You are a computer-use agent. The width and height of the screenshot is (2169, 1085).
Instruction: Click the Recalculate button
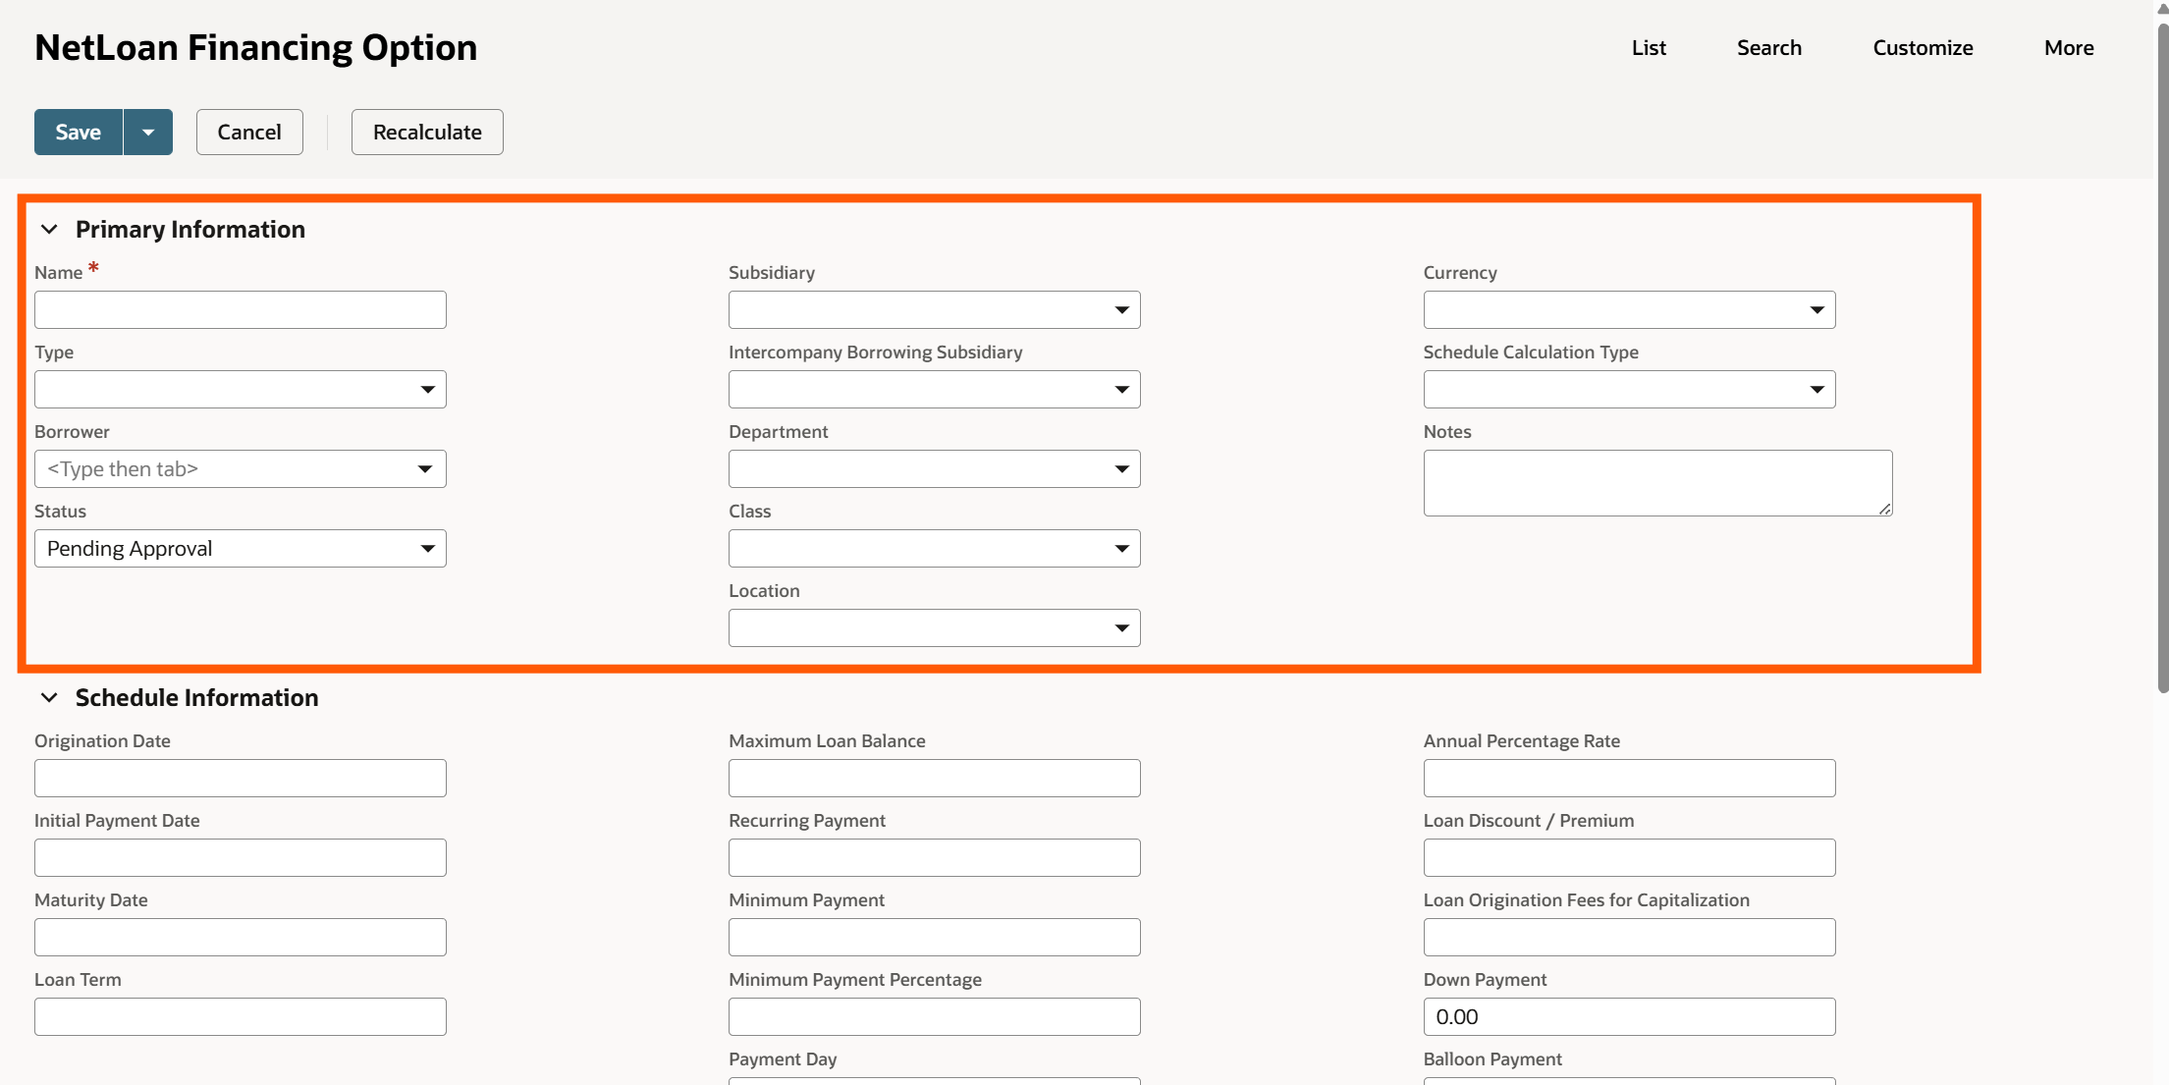click(x=427, y=132)
